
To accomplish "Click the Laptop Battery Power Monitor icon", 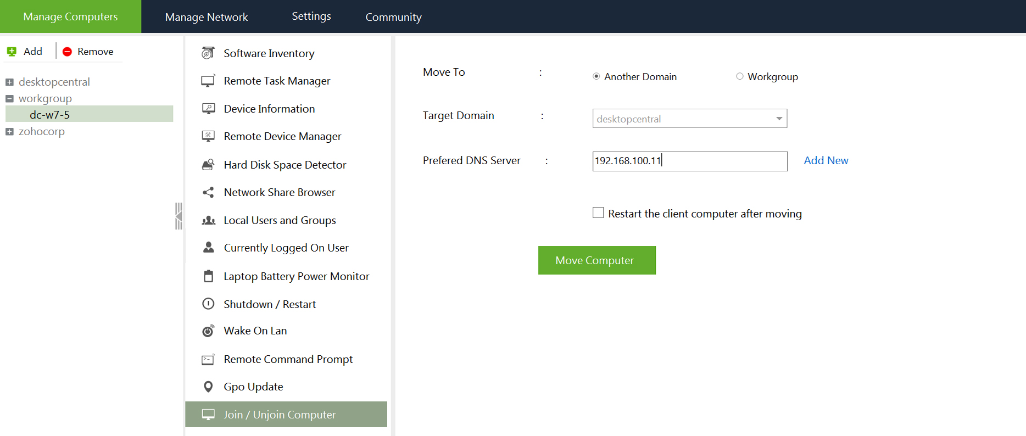I will point(208,276).
